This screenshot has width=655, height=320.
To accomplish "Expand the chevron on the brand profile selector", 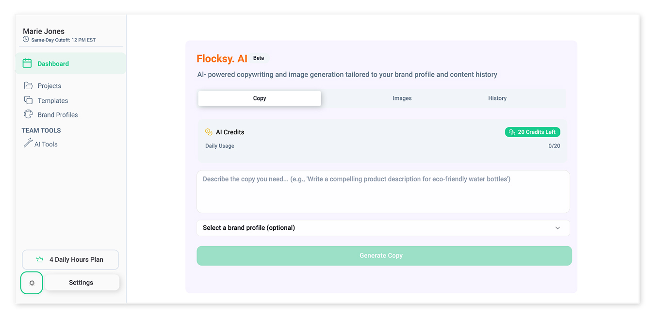I will (557, 227).
